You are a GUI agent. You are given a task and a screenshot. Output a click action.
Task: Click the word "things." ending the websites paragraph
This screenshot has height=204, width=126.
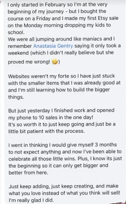click(16, 97)
